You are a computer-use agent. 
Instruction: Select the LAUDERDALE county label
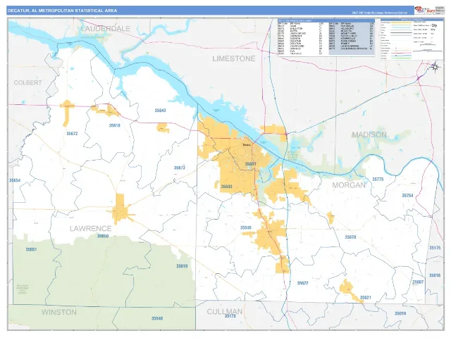pos(106,28)
